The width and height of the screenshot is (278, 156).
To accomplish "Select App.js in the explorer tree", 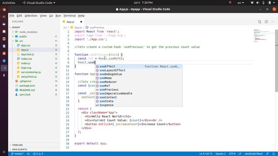I will tap(25, 50).
